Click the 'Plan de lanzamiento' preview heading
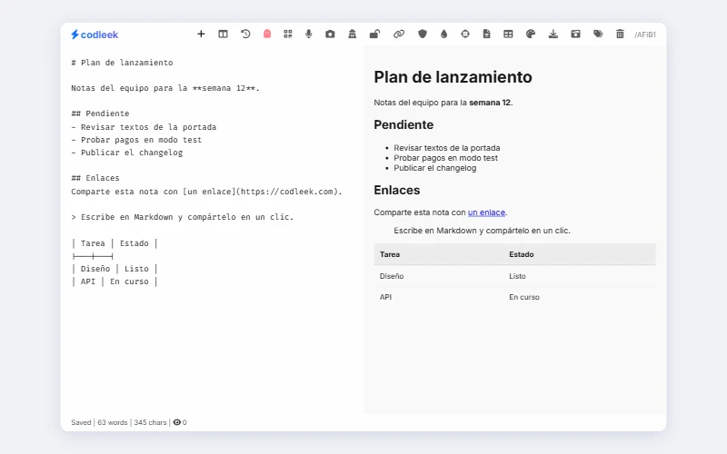 (x=453, y=77)
